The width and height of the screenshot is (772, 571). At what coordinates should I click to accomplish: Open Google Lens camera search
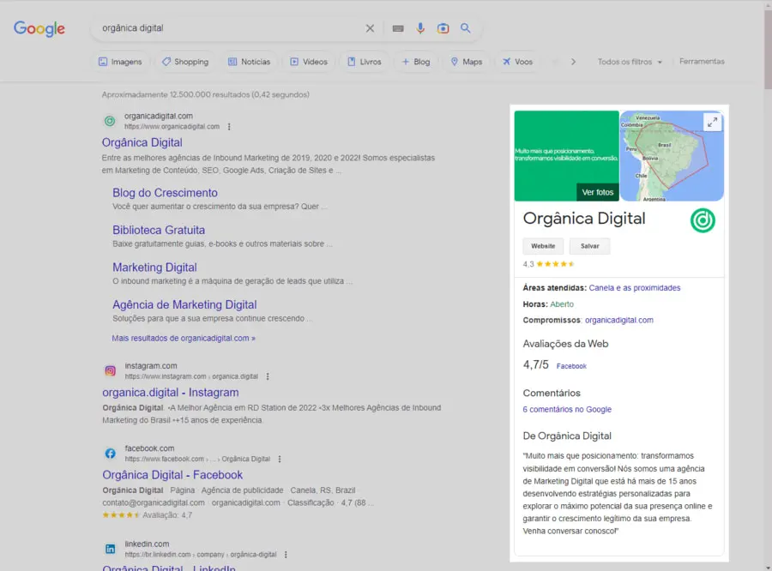click(443, 27)
